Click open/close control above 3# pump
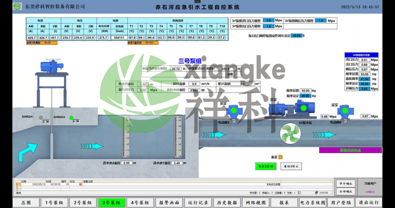Screen dimensions: 395x208 pyautogui.click(x=273, y=100)
